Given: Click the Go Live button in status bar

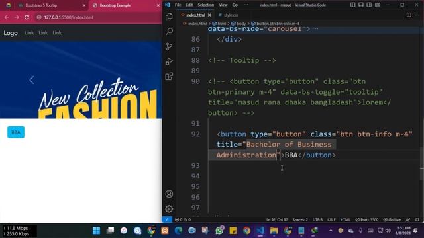Looking at the screenshot, I should point(392,219).
